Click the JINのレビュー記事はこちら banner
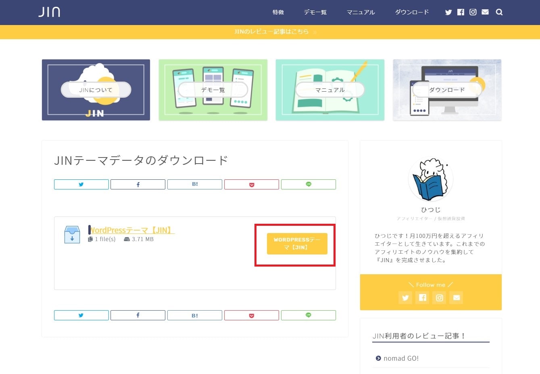The width and height of the screenshot is (540, 374). 270,32
